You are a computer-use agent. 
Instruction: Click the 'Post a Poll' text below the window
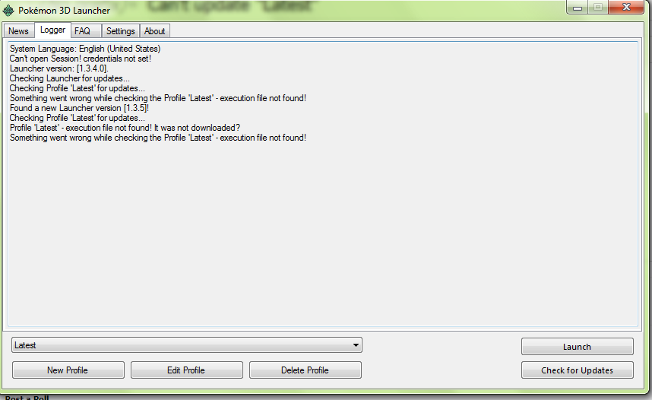click(x=27, y=398)
